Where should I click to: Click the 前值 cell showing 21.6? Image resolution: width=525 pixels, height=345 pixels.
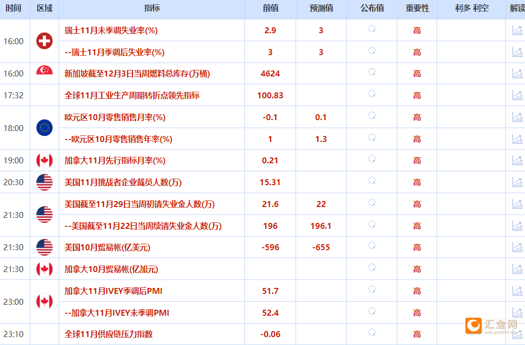tap(270, 204)
